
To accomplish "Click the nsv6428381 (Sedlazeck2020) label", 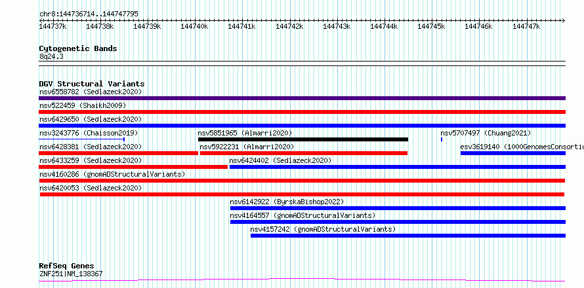I will point(91,147).
